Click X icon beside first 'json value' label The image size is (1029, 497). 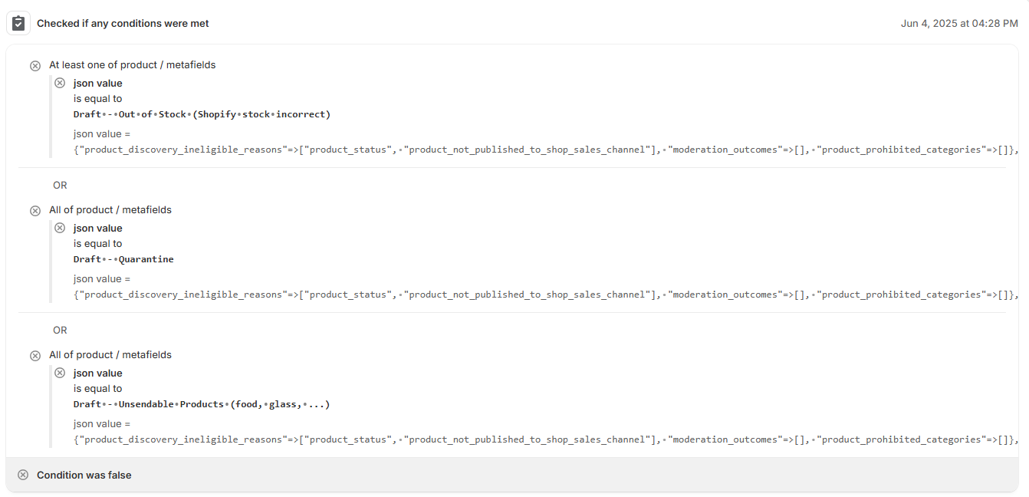pyautogui.click(x=60, y=83)
